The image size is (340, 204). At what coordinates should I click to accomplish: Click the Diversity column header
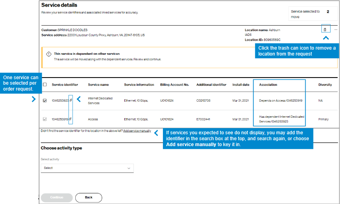325,85
